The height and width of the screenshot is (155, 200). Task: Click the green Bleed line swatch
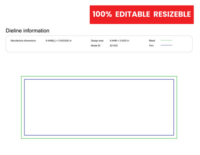click(x=166, y=40)
